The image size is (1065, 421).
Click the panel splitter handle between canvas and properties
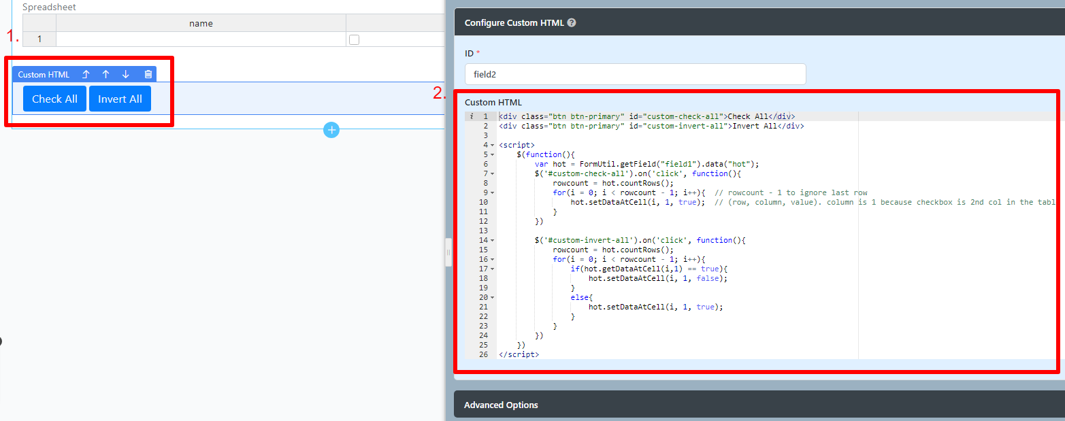[x=448, y=252]
